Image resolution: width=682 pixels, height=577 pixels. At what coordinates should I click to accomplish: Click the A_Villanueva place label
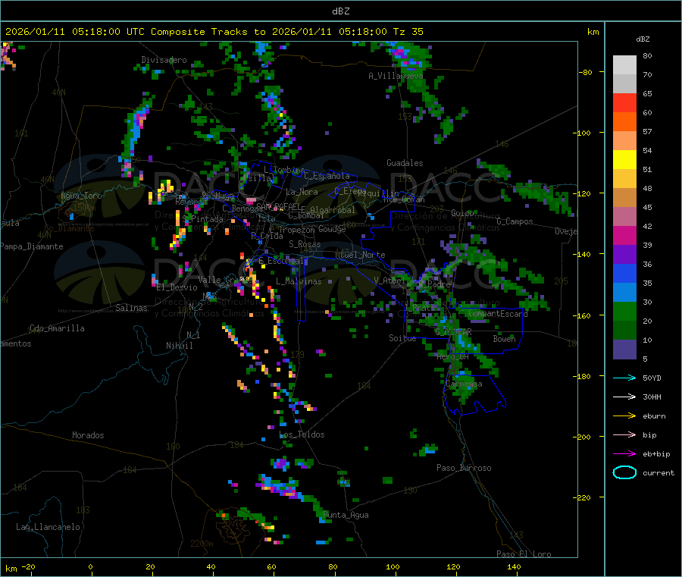coord(396,76)
